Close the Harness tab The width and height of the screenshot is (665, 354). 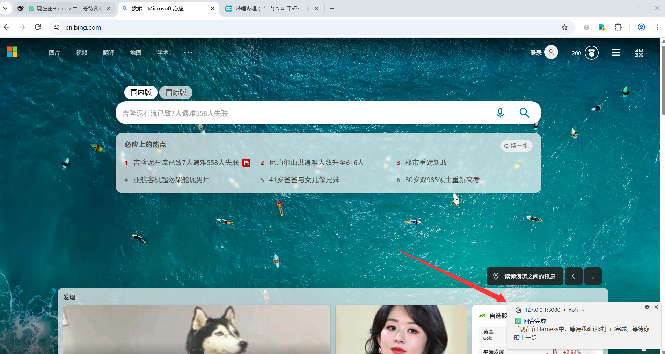(x=109, y=8)
